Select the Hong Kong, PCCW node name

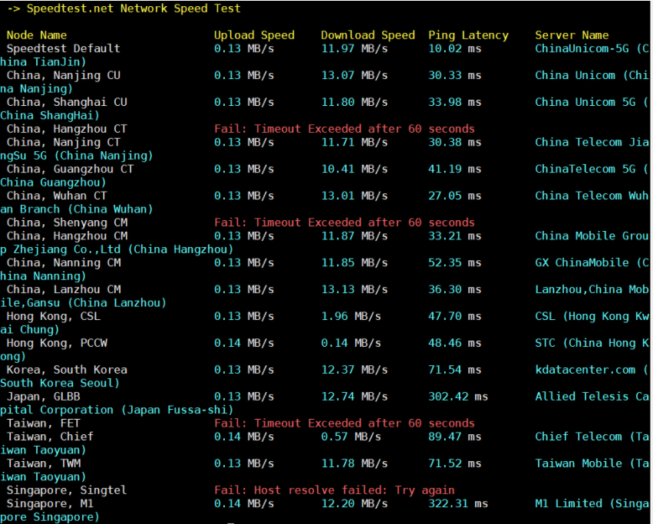57,343
